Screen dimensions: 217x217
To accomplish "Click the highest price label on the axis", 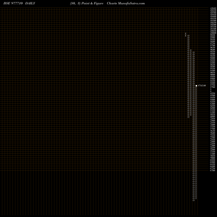I will [213, 8].
